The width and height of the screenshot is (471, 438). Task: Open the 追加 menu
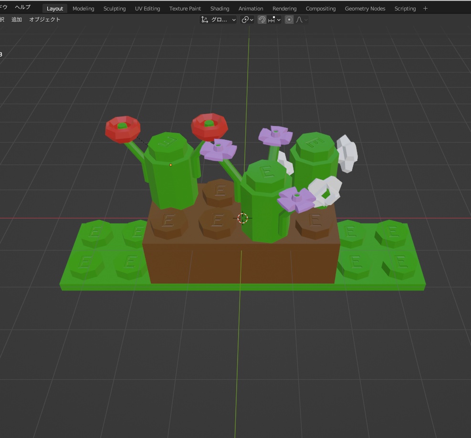pos(17,20)
